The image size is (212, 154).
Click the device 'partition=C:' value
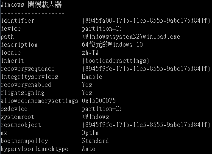pos(102,29)
